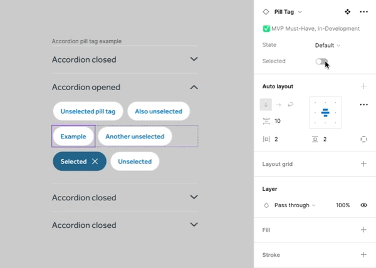Viewport: 376px width, 268px height.
Task: Remove the Selected pill via X
Action: pyautogui.click(x=95, y=162)
